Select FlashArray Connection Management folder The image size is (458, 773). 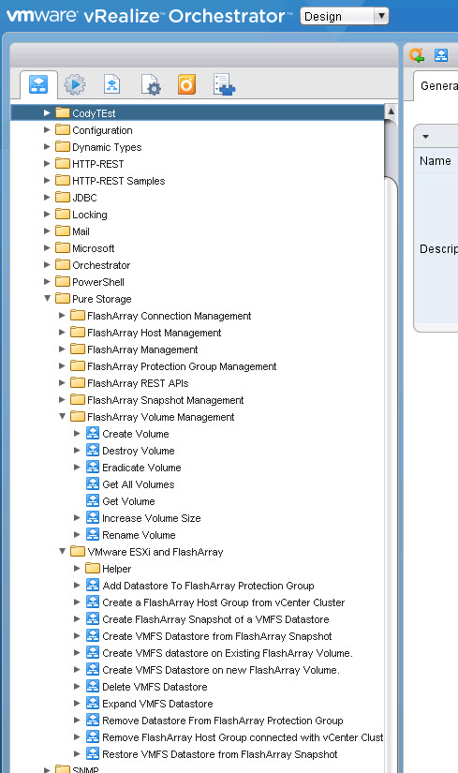click(x=161, y=316)
